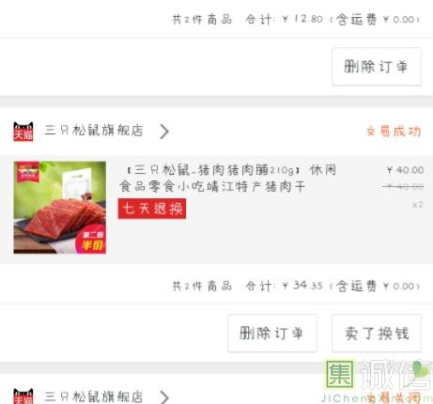Open the chevron arrow next to 三只松鼠旗舰店
Screen dimensions: 433x404
click(x=164, y=132)
